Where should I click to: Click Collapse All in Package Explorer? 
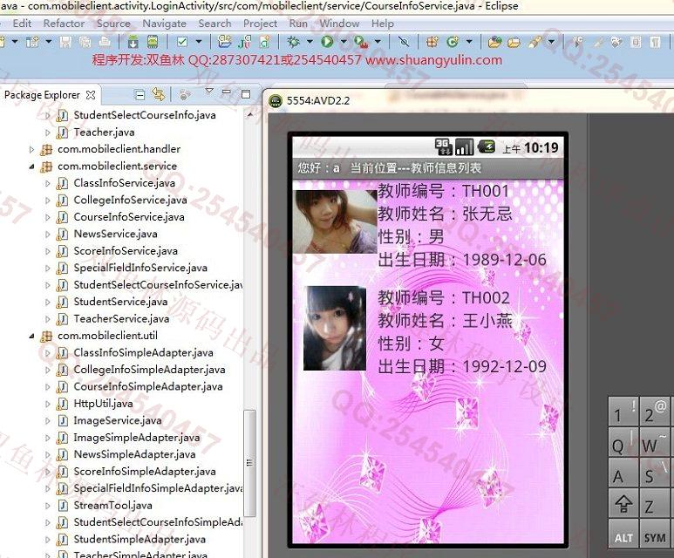click(x=140, y=94)
